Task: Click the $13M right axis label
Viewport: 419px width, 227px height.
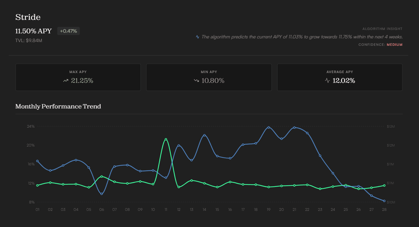Action: [x=391, y=126]
